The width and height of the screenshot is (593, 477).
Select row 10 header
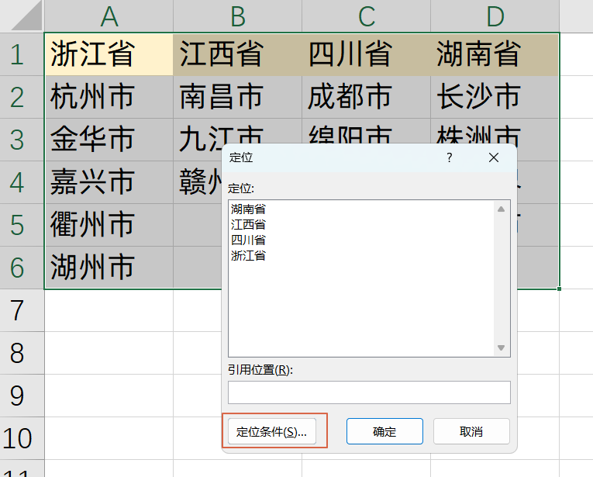pyautogui.click(x=22, y=439)
